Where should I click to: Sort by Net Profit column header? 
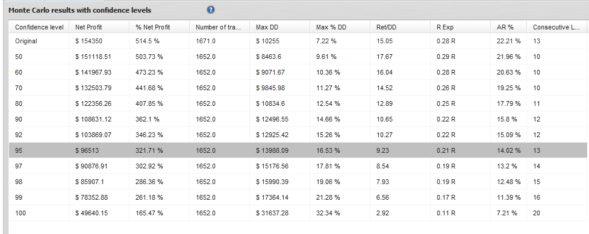pos(99,27)
